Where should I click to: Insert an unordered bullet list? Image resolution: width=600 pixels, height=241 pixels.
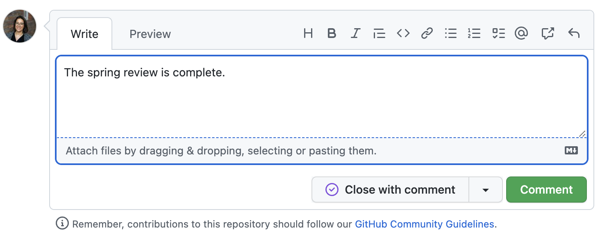pyautogui.click(x=451, y=33)
